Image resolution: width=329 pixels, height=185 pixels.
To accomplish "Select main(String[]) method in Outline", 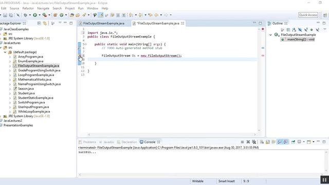I will 297,40.
